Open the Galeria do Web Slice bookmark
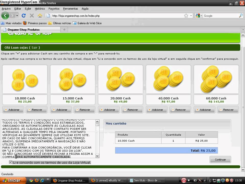 (87, 23)
